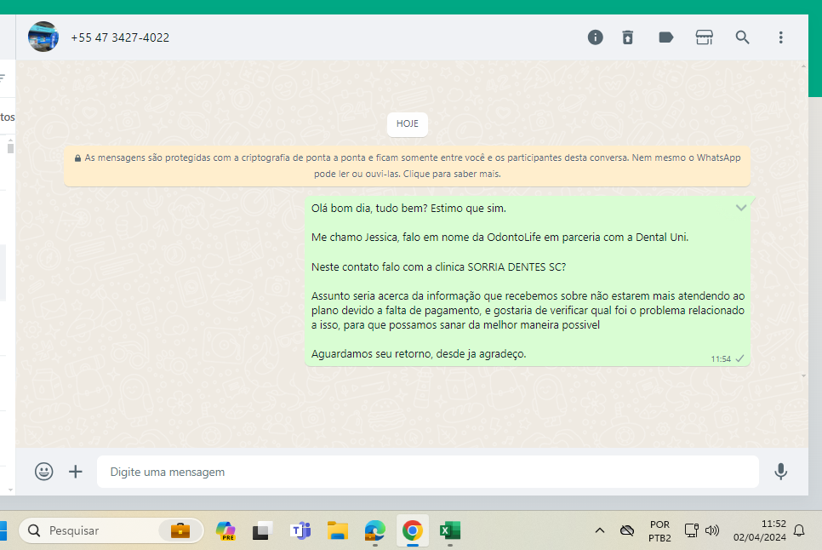Open clock showing 11:52 02/04/2024
822x550 pixels.
(760, 530)
